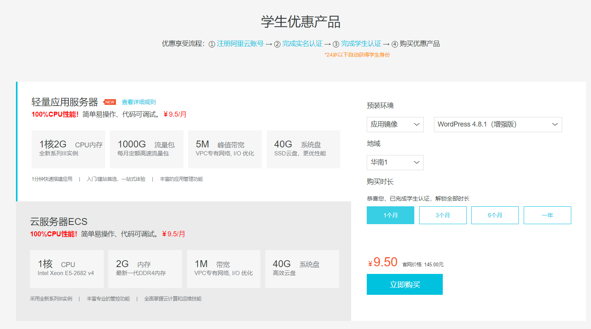Image resolution: width=591 pixels, height=329 pixels.
Task: Select the 3个月 duration option
Action: tap(443, 215)
